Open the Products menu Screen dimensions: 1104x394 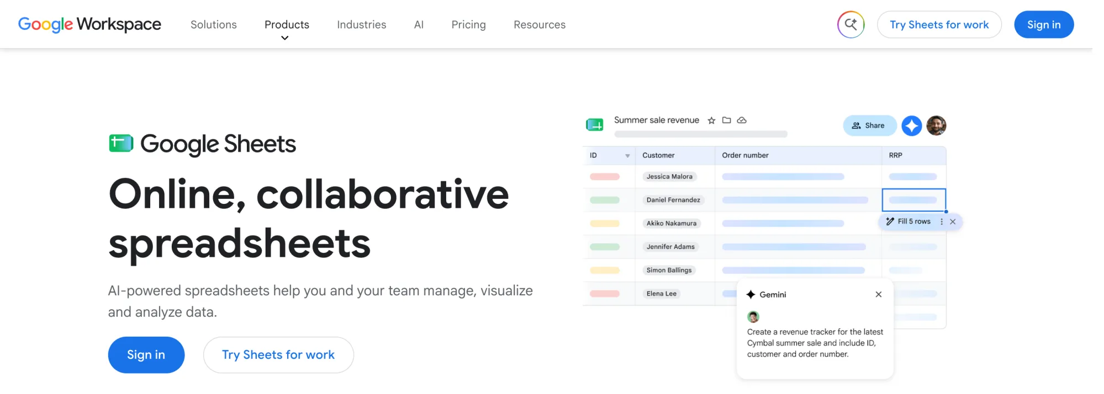point(287,25)
